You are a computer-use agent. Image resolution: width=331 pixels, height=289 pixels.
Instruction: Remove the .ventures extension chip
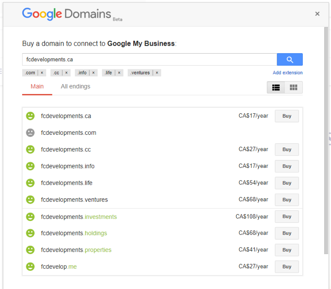tap(157, 73)
